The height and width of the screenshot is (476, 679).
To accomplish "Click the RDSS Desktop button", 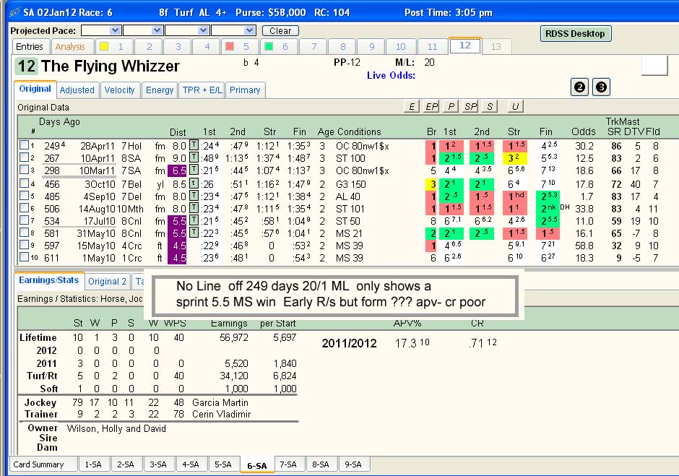I will 575,34.
